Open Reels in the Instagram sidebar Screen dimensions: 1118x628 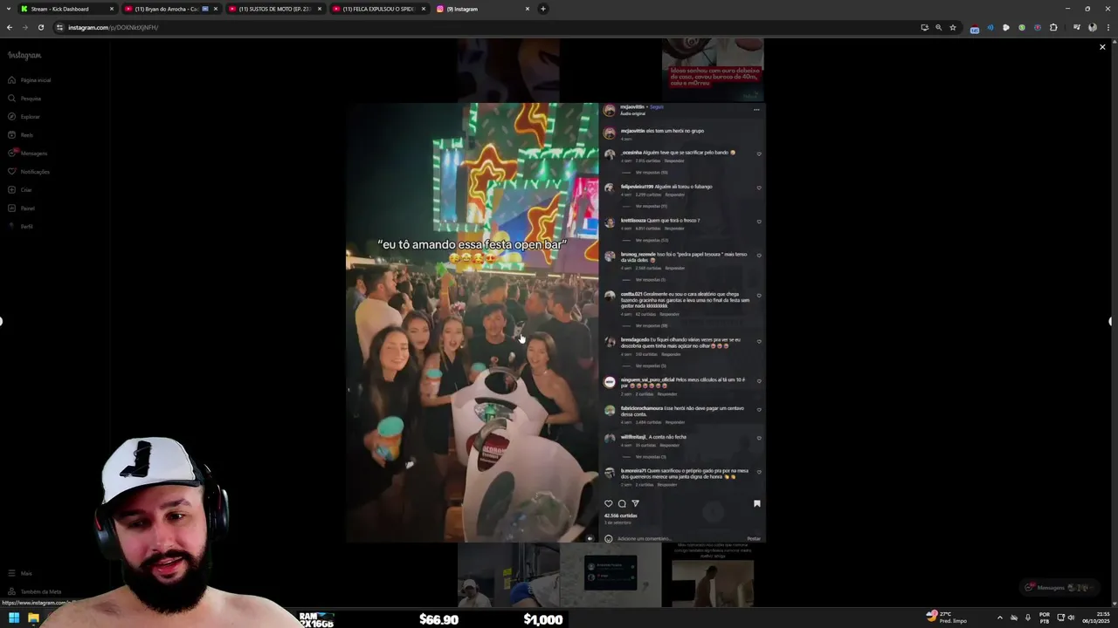point(21,135)
